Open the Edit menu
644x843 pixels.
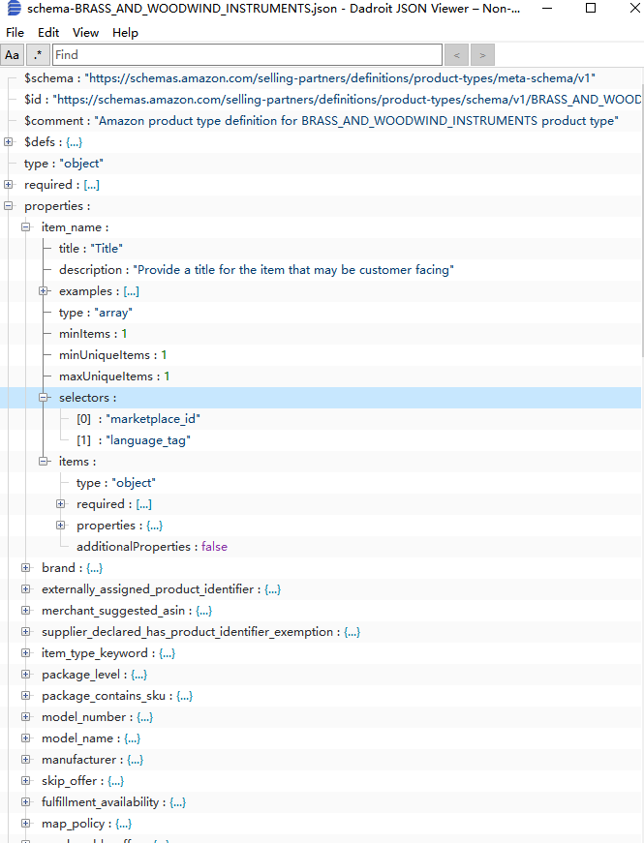tap(48, 32)
